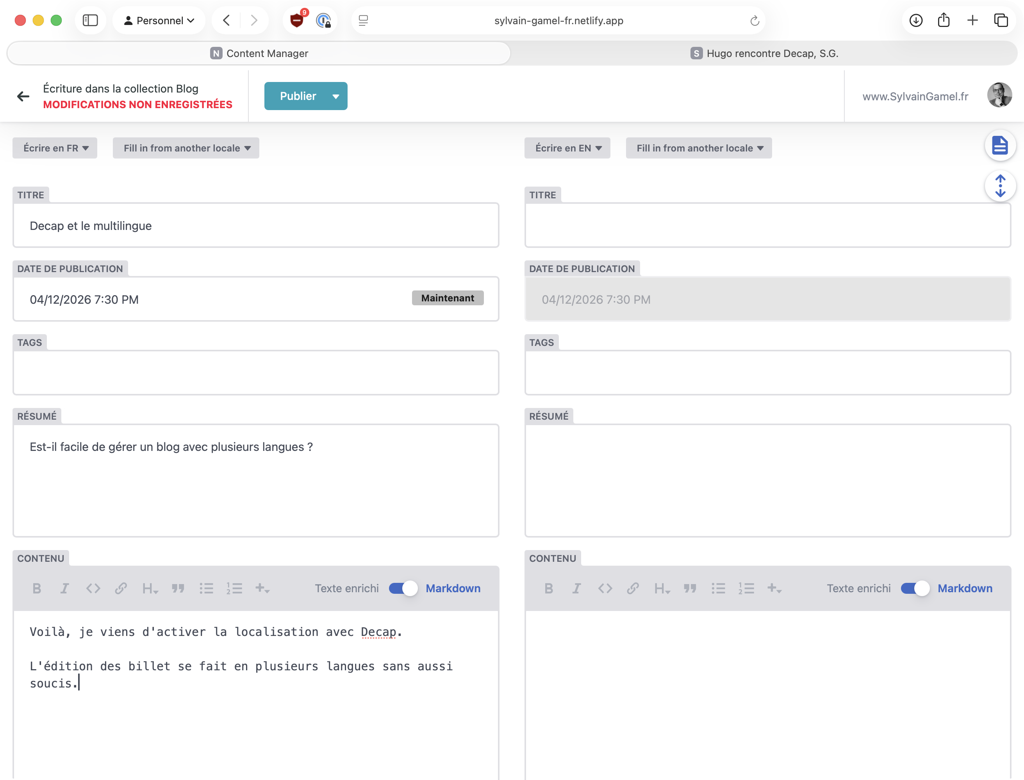Image resolution: width=1024 pixels, height=780 pixels.
Task: Expand Fill in from another locale for English
Action: coord(698,148)
